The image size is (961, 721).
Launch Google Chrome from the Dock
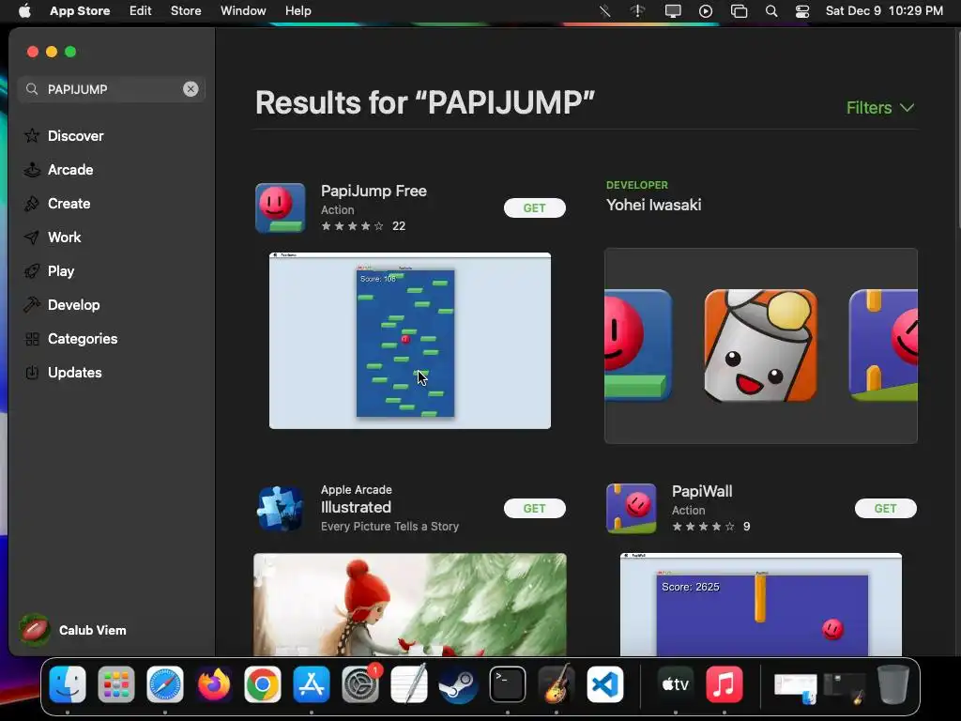tap(263, 684)
